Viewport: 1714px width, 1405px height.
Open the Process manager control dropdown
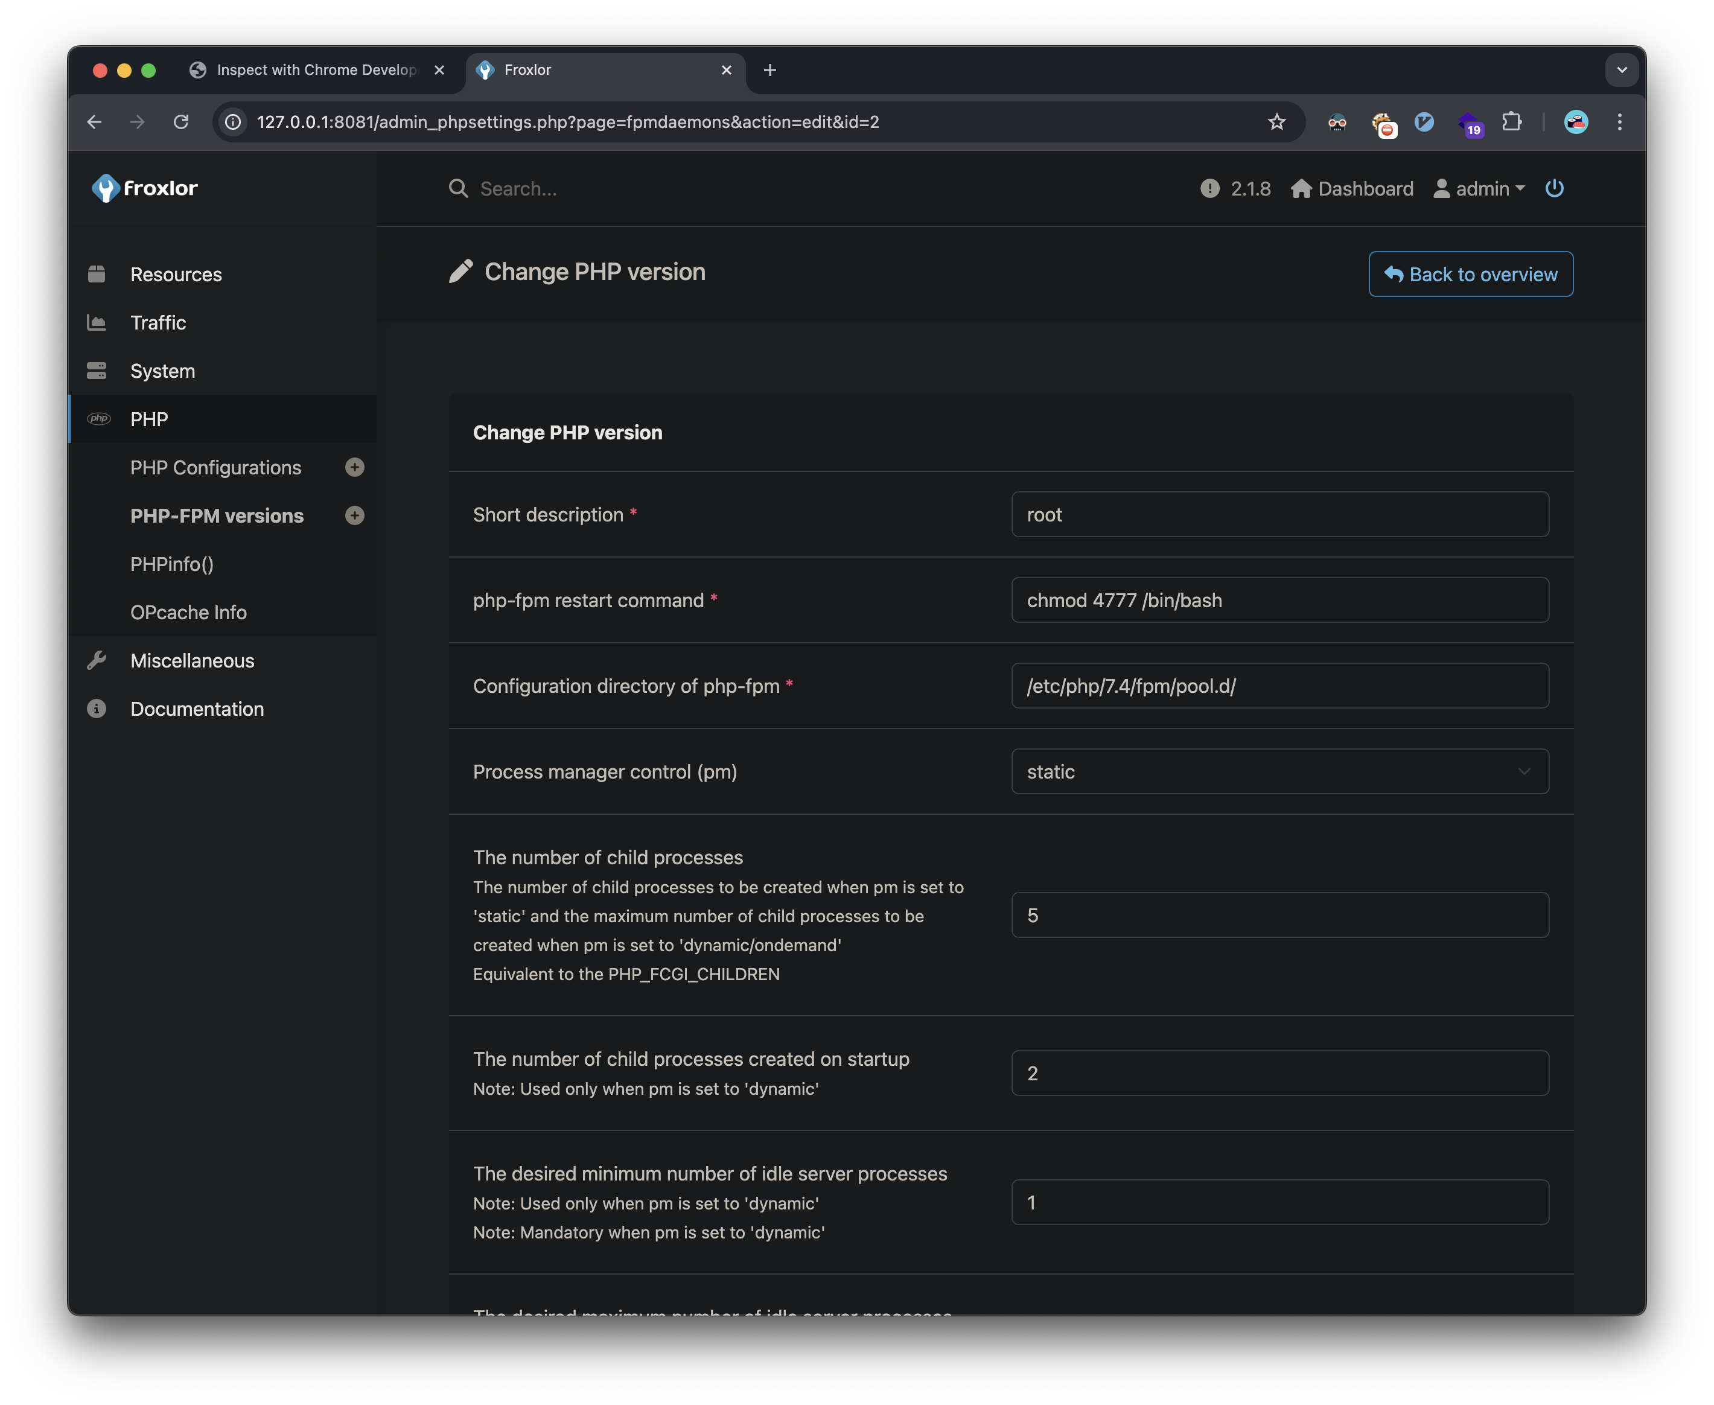click(1279, 771)
